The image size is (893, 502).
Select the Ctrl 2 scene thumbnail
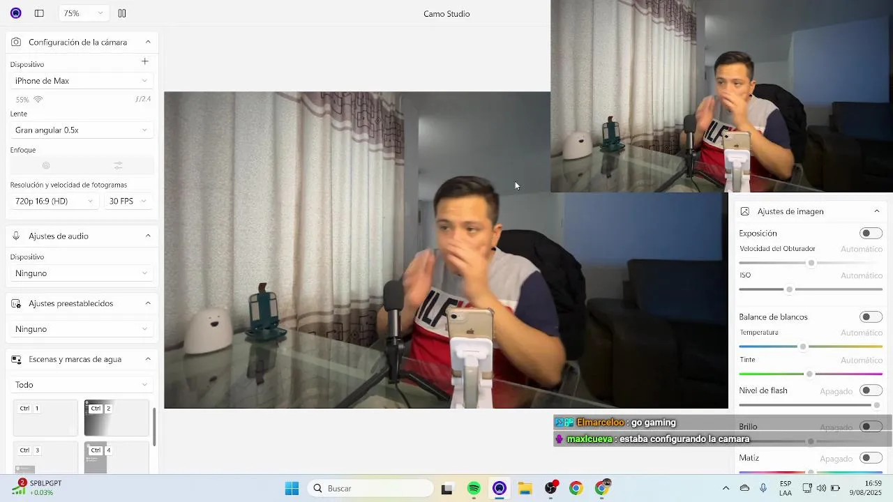click(x=117, y=418)
